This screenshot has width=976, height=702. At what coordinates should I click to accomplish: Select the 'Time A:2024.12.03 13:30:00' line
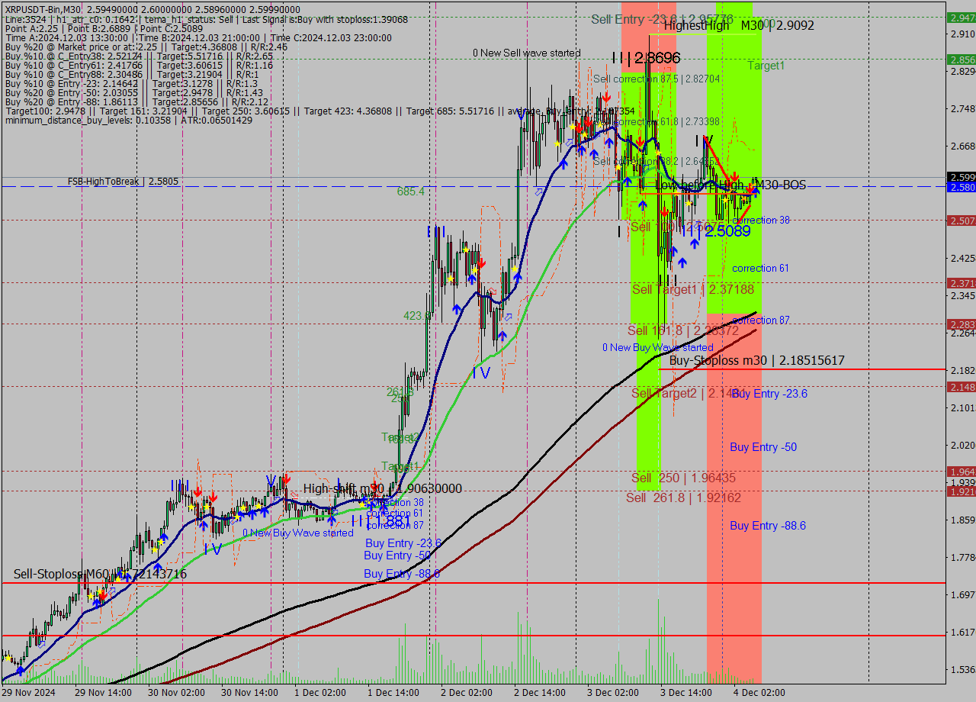(x=198, y=38)
